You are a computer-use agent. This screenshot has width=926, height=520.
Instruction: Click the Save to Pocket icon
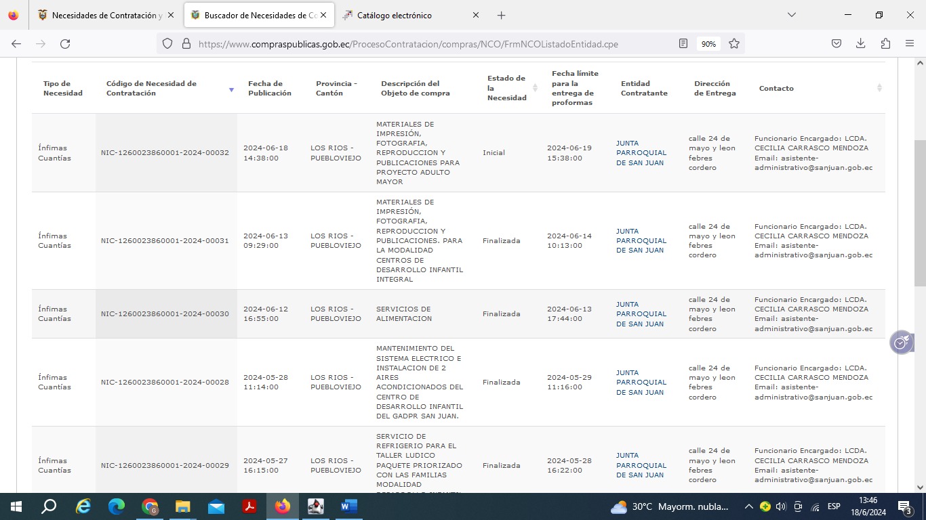tap(837, 43)
